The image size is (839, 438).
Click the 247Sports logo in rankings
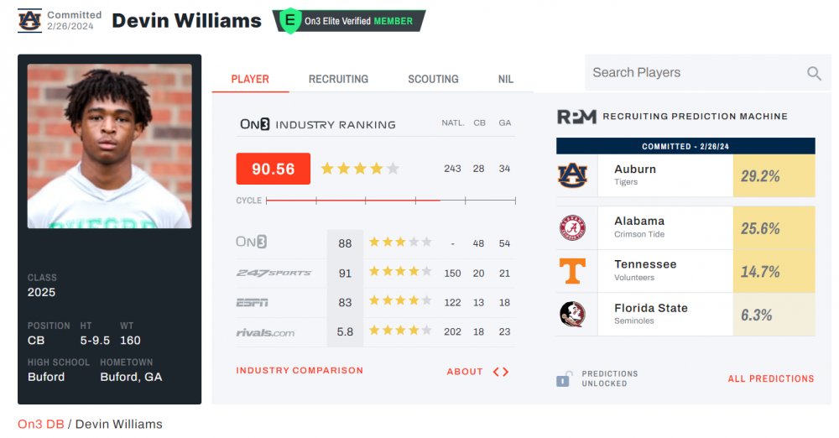[x=274, y=273]
